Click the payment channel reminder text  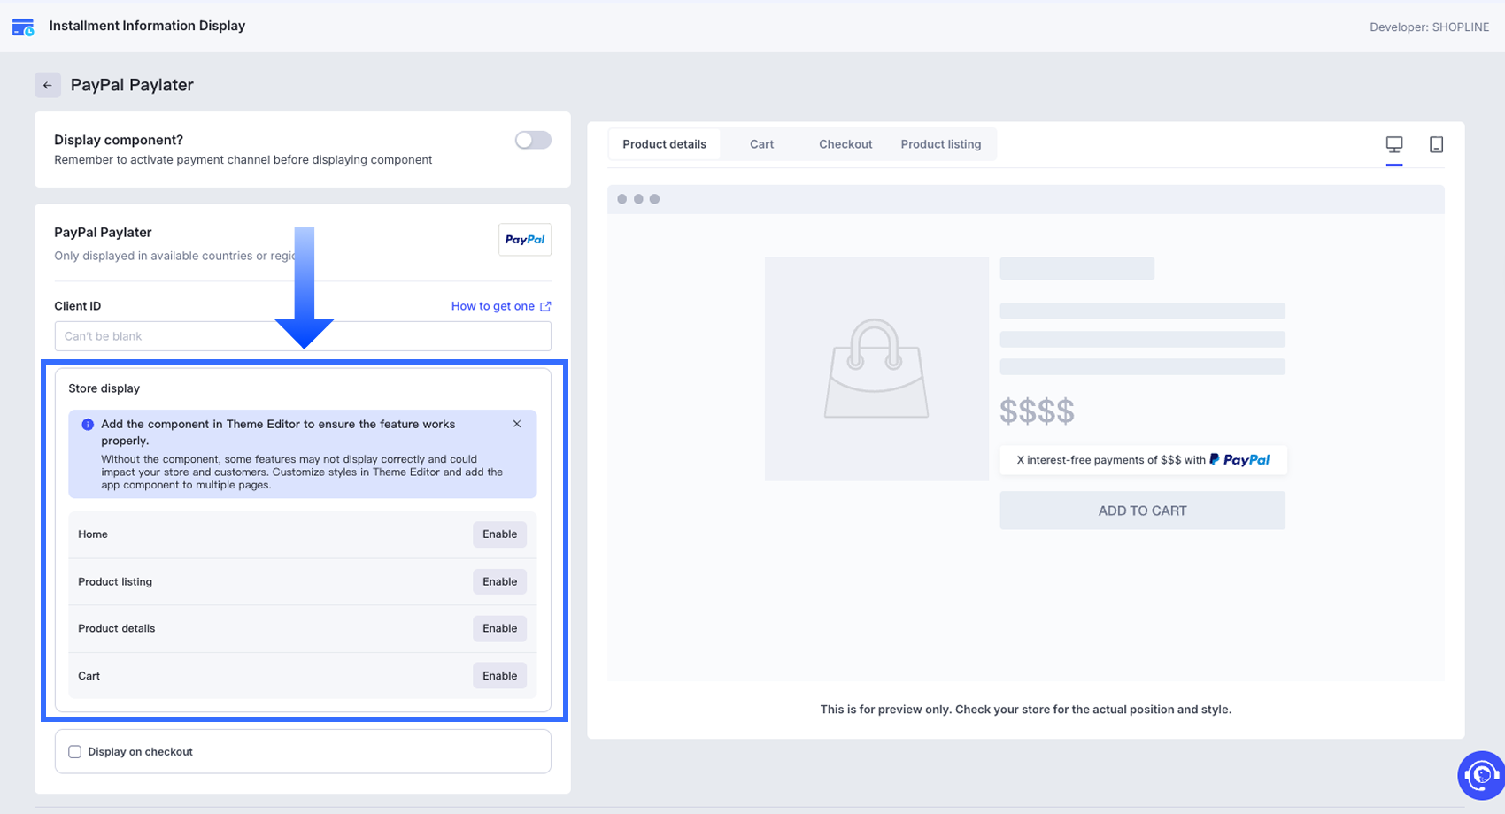tap(243, 160)
